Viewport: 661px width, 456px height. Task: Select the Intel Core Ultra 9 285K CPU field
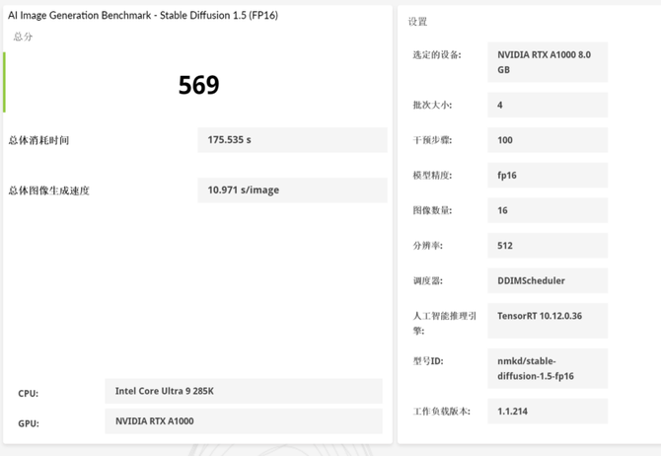tap(243, 391)
